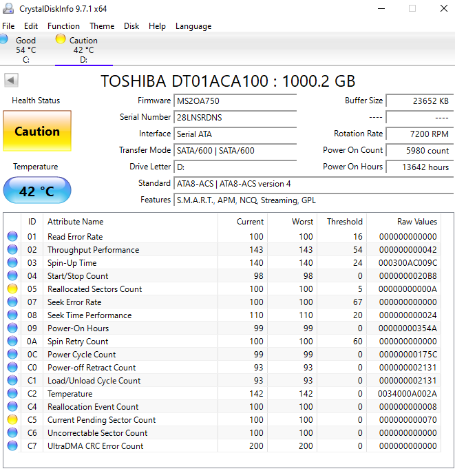Click the Firmware field MS2OA750
The image size is (455, 471).
[x=235, y=101]
